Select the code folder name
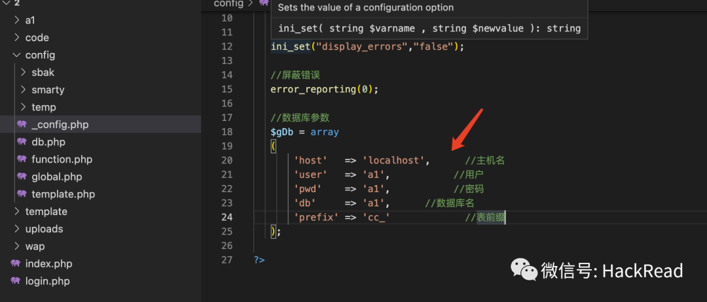The height and width of the screenshot is (302, 707). tap(37, 37)
